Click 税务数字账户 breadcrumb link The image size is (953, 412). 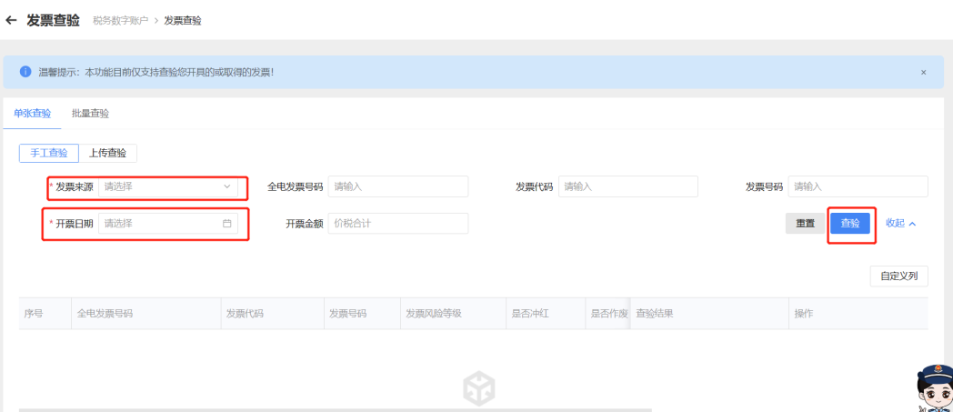click(119, 20)
